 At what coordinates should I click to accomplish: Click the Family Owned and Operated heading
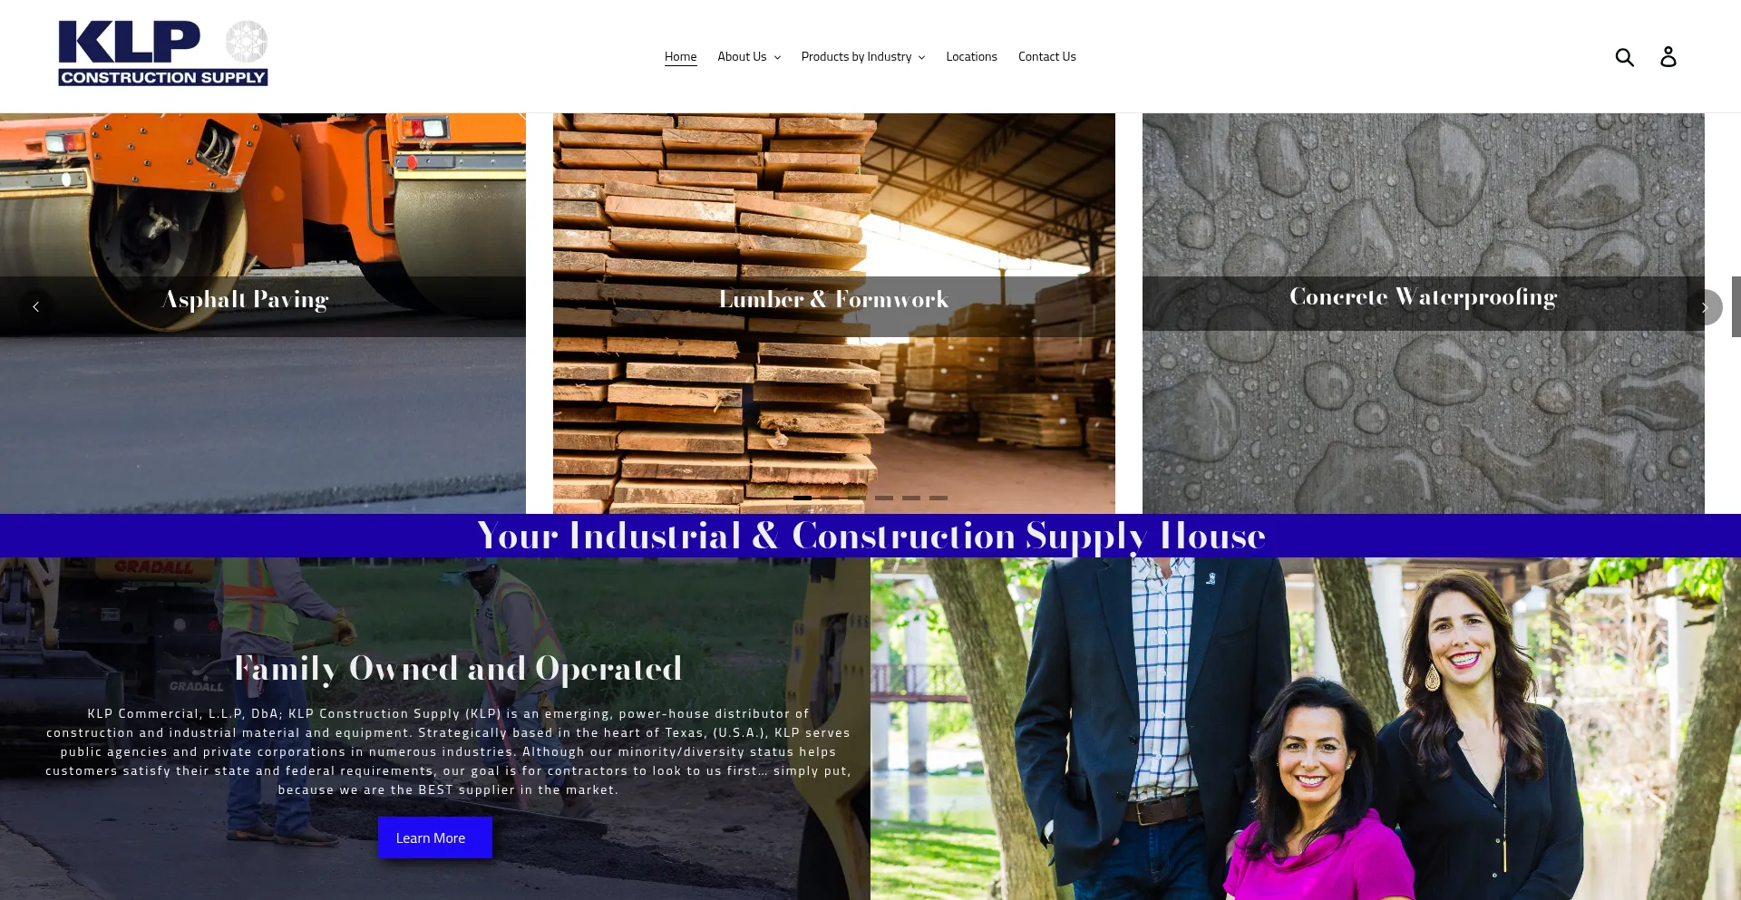click(458, 669)
